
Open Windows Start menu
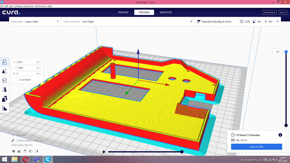tap(5, 159)
